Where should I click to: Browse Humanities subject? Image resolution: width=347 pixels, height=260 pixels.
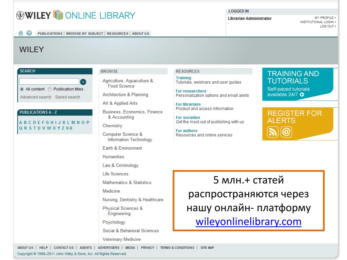point(113,157)
